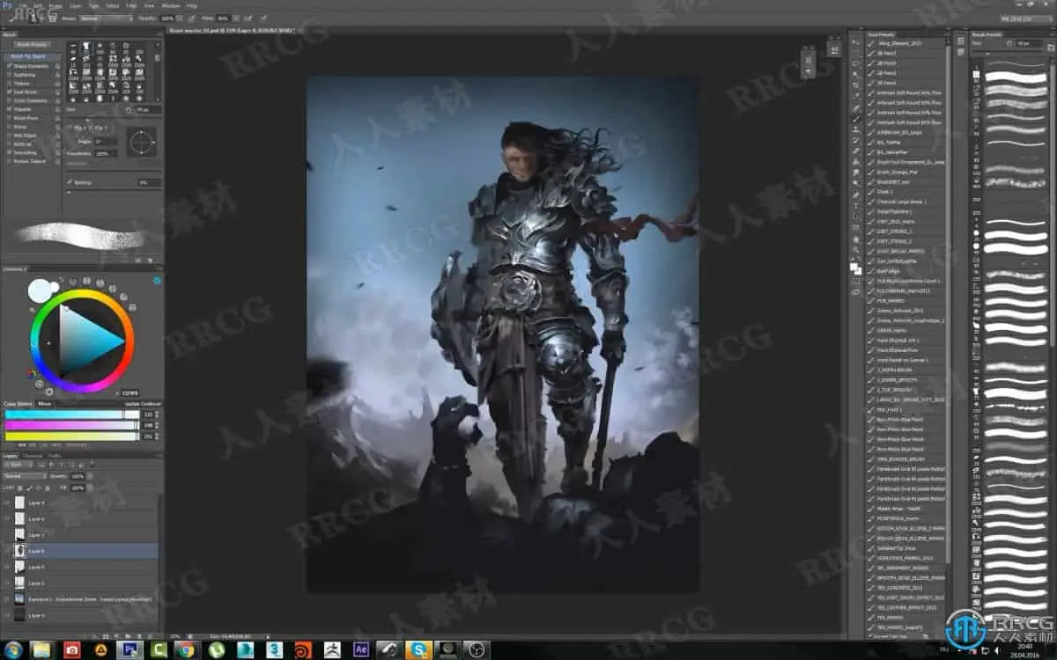Viewport: 1057px width, 660px height.
Task: Open ZBrush from the taskbar
Action: click(x=330, y=649)
